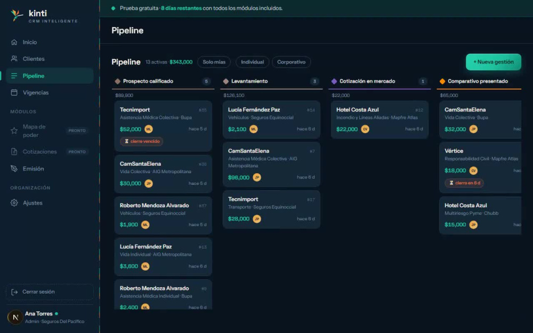Click Hotel Costa Azul Multiriesgo Pyme card title

tap(466, 205)
